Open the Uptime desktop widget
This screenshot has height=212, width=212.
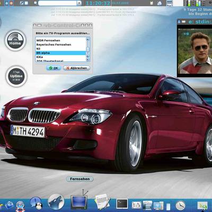(x=16, y=76)
